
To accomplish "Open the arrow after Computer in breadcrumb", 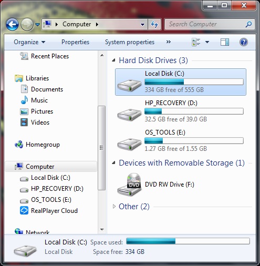I will pos(97,24).
